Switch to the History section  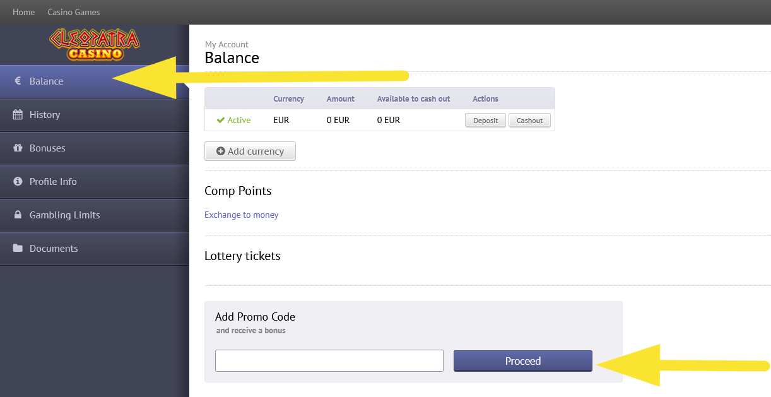[x=44, y=114]
